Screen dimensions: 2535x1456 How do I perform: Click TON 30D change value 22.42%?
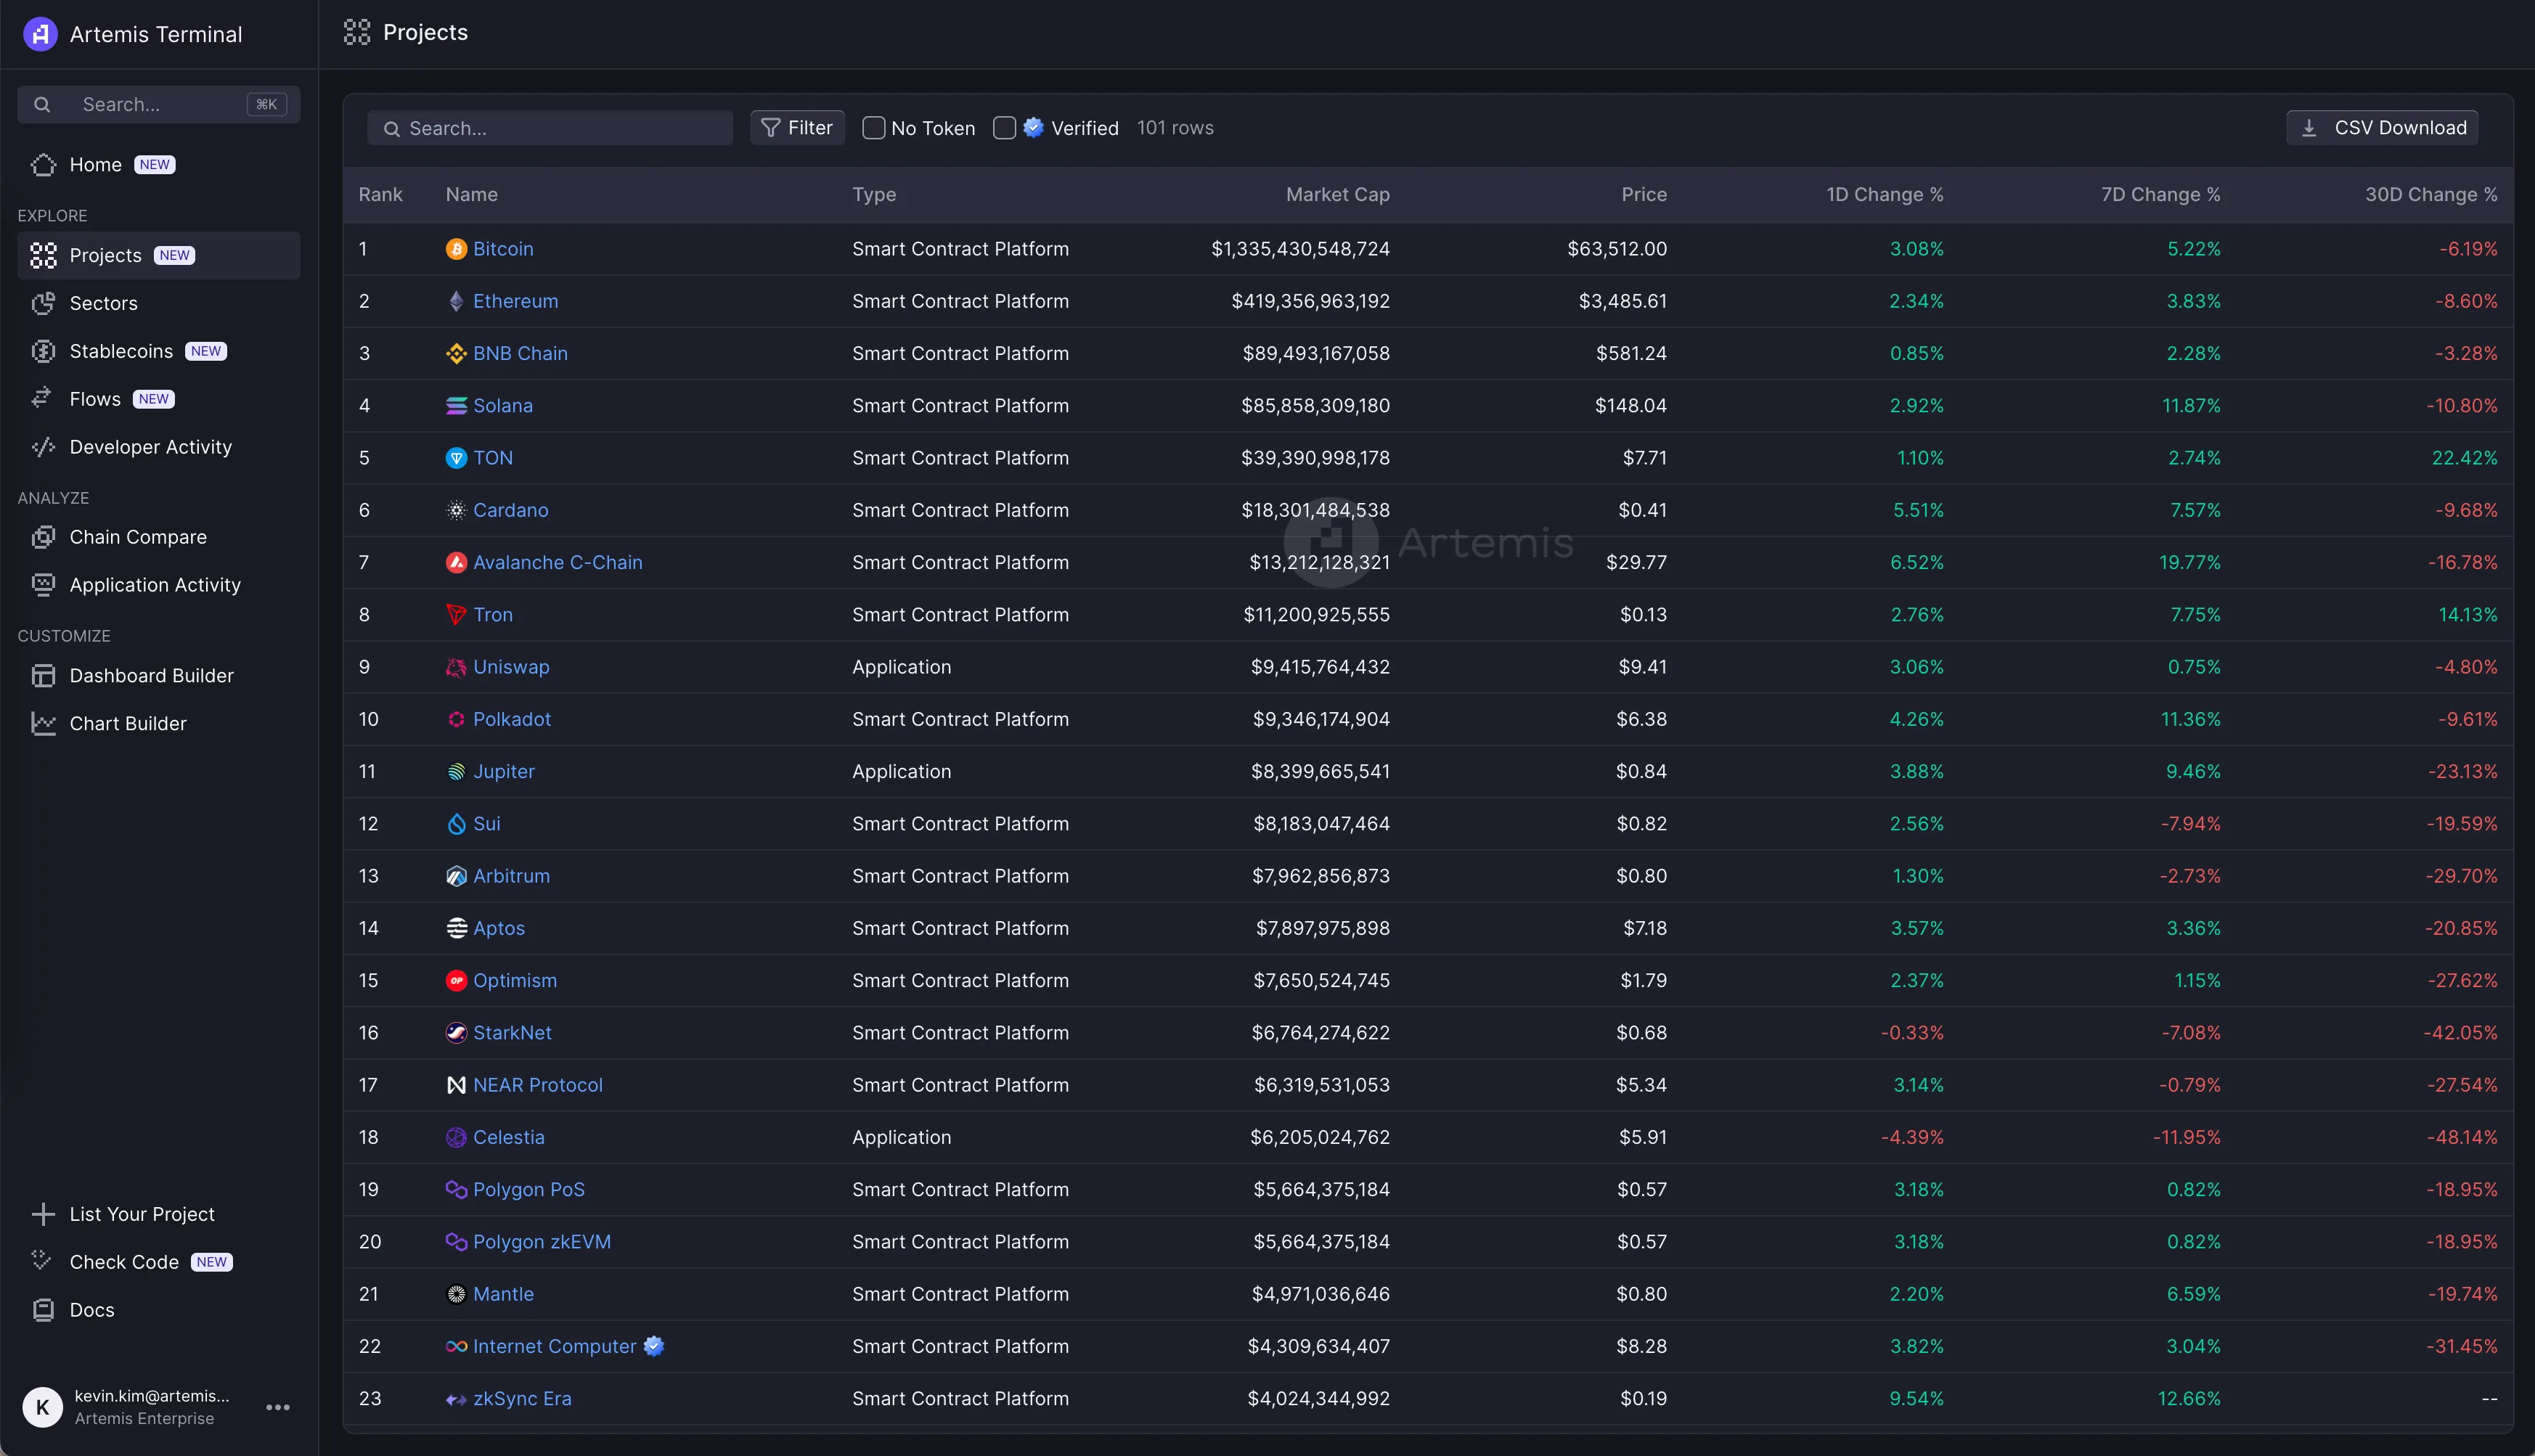(x=2465, y=458)
